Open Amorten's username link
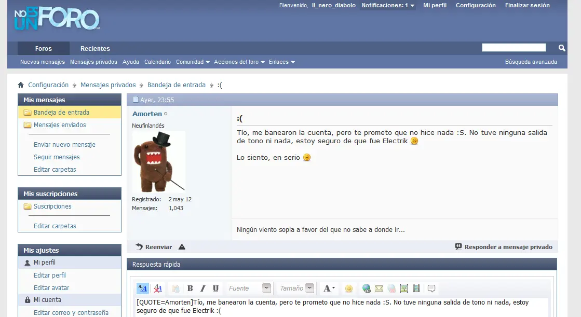The width and height of the screenshot is (581, 317). pyautogui.click(x=147, y=114)
